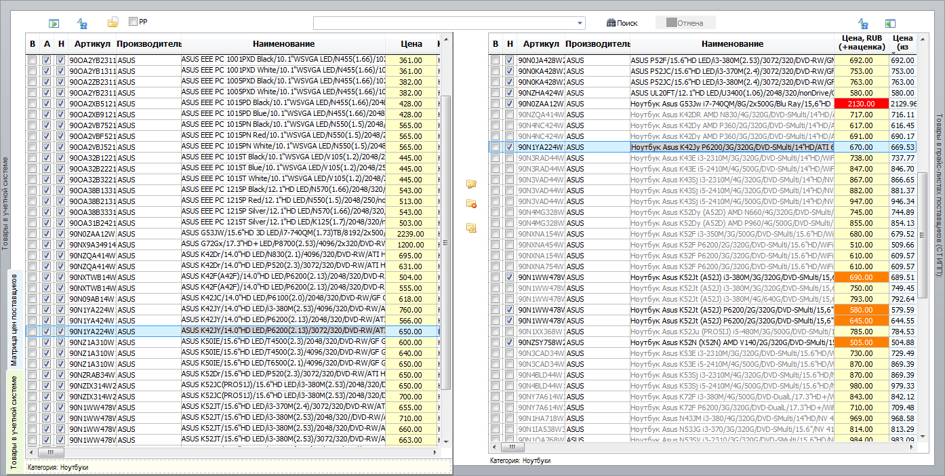Click the sort A-Z icon above the right table
Viewport: 945px width, 476px height.
[x=863, y=23]
